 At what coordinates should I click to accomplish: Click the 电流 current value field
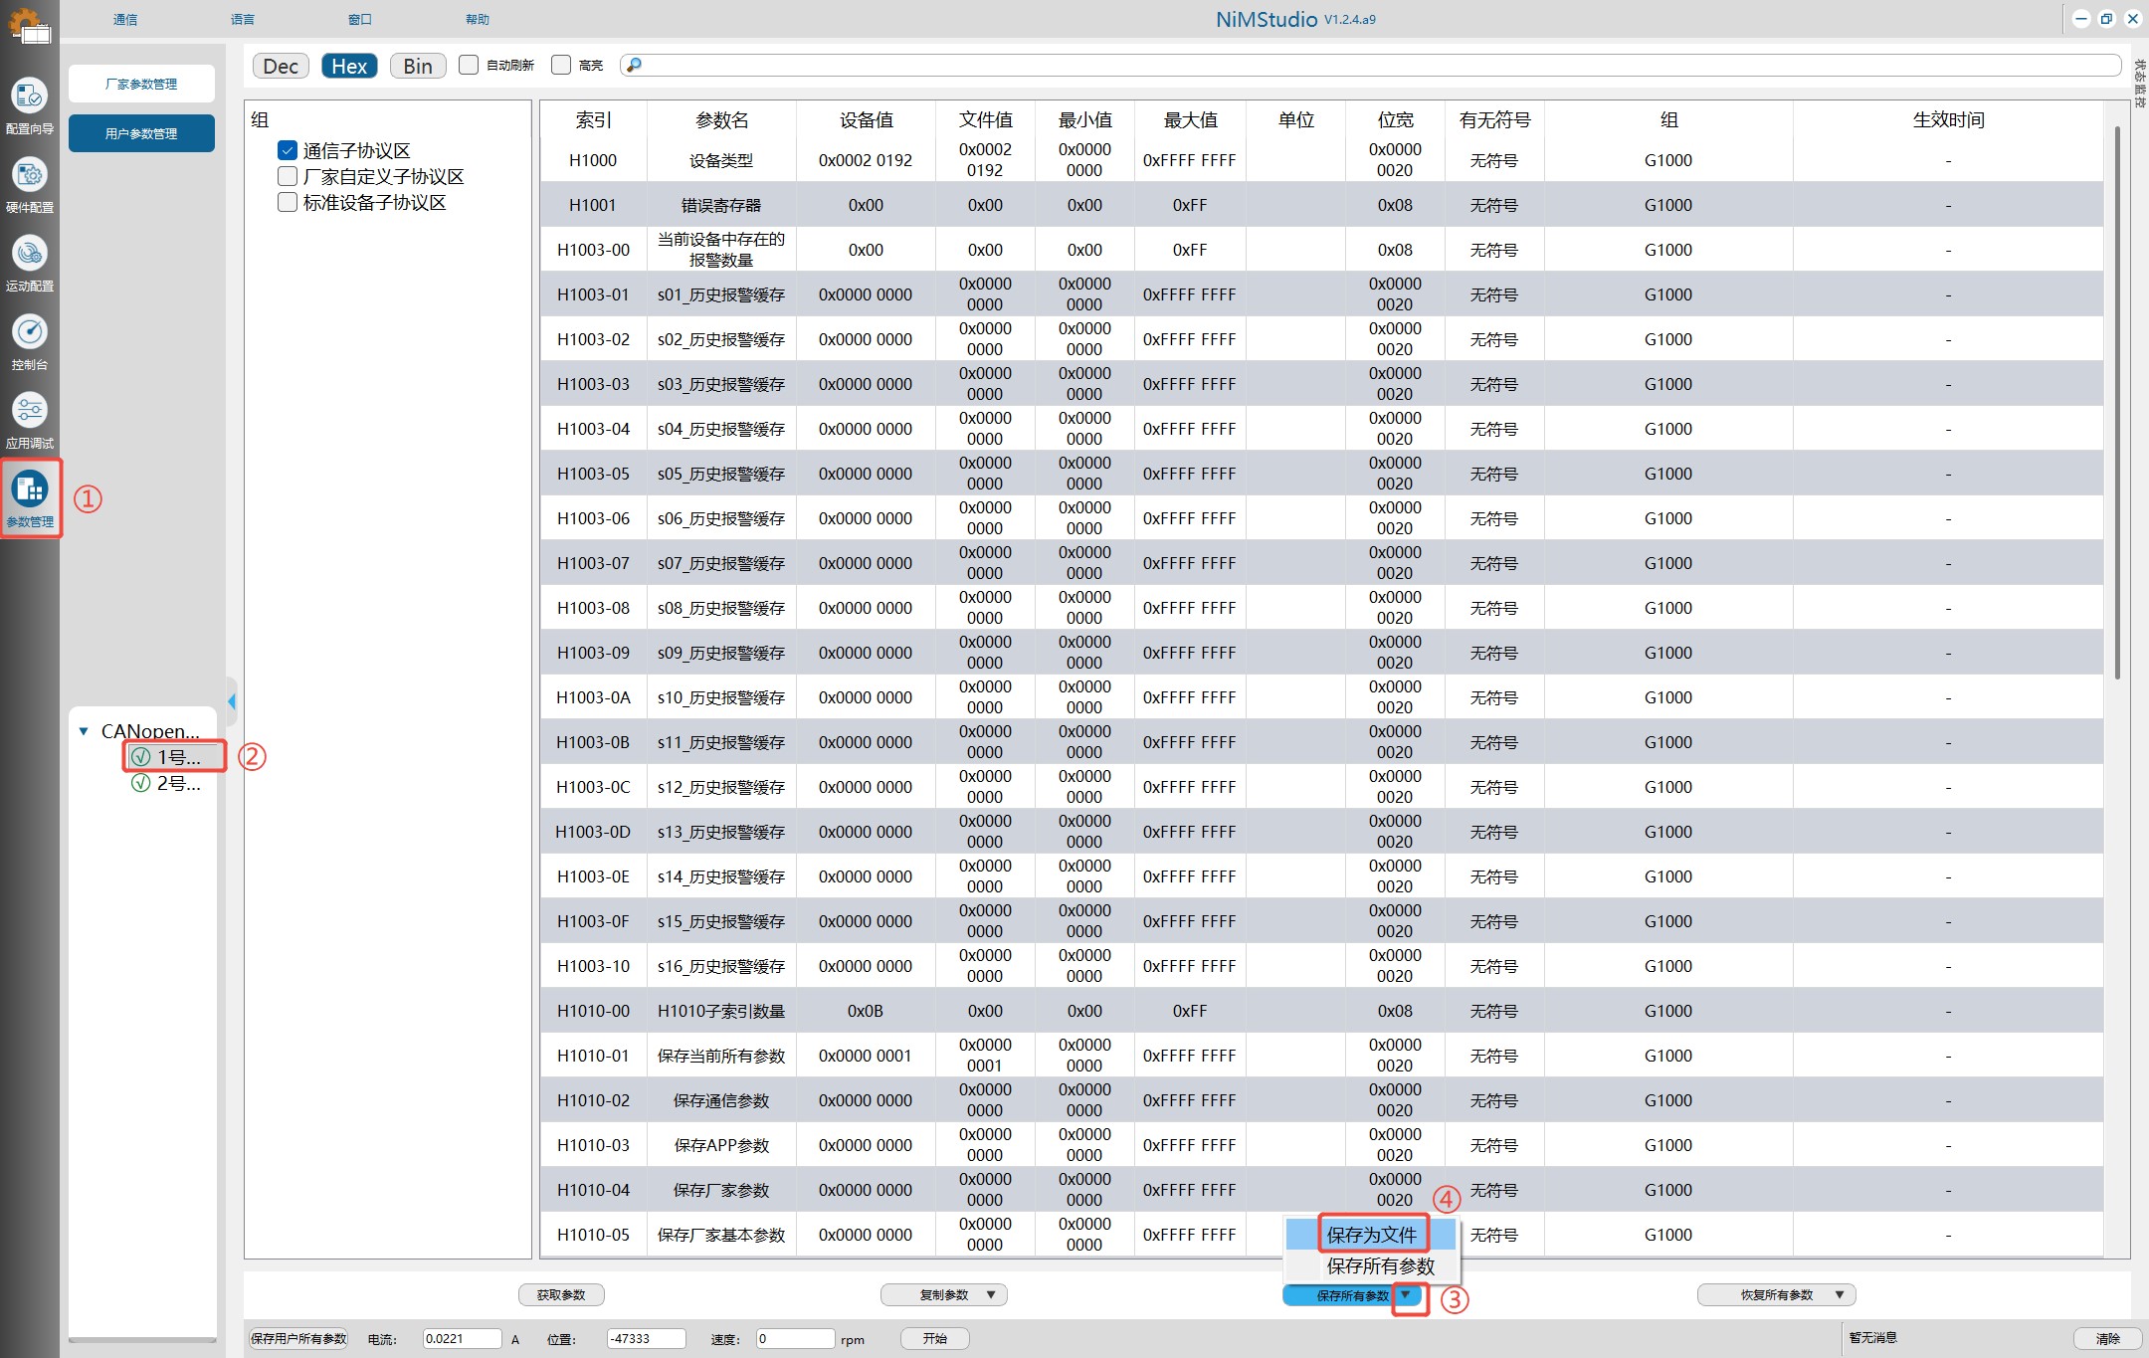click(462, 1338)
